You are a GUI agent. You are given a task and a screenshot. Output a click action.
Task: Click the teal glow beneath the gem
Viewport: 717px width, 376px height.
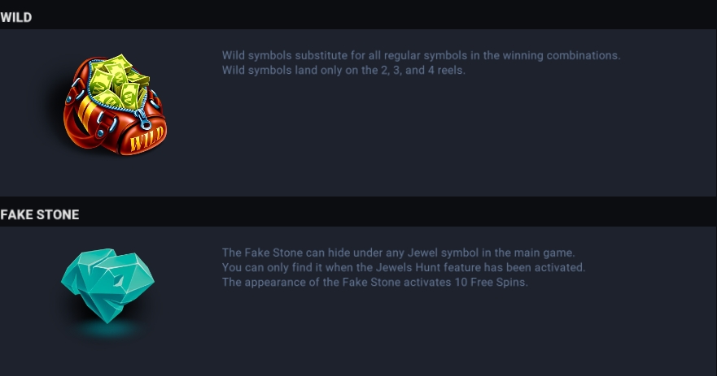pos(108,328)
